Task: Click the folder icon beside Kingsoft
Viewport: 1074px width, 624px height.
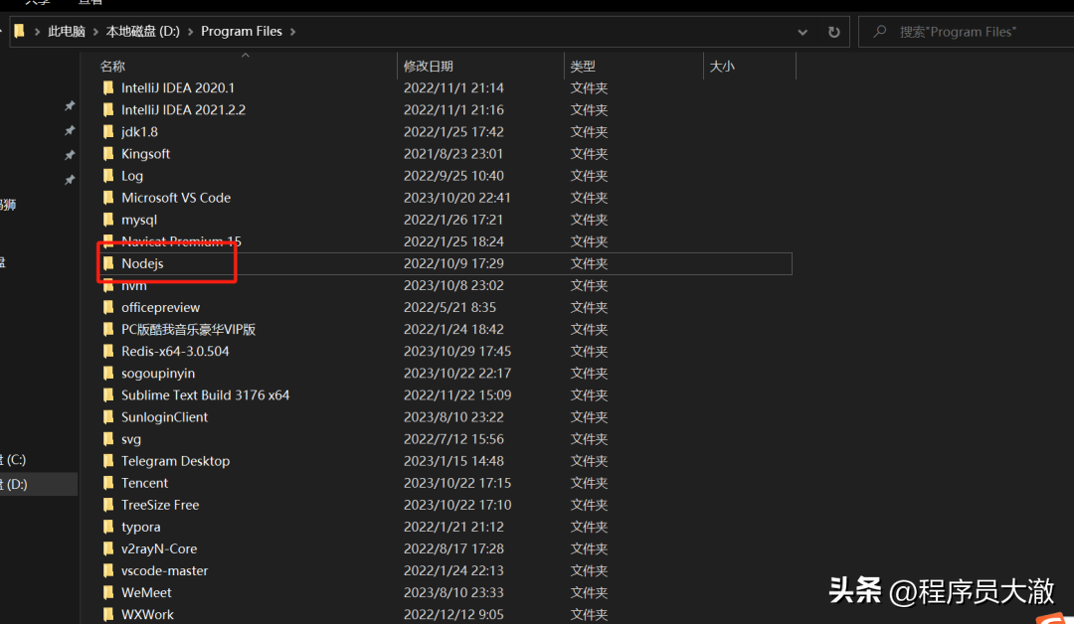Action: tap(108, 153)
